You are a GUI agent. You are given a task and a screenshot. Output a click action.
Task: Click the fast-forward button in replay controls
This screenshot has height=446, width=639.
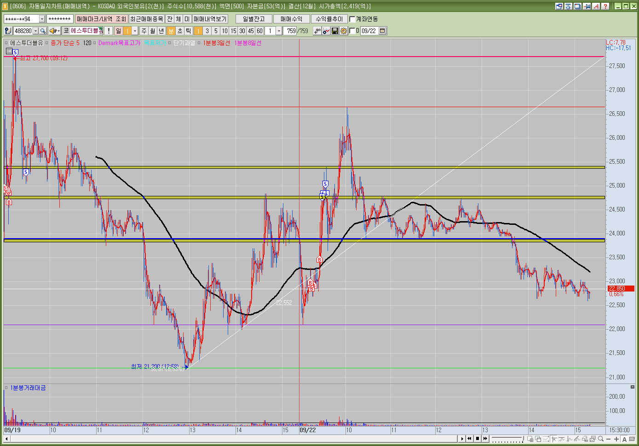coord(485,439)
